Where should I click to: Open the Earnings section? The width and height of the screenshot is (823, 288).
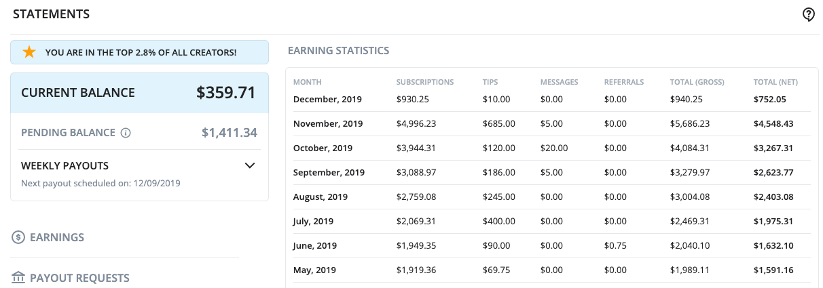point(57,237)
